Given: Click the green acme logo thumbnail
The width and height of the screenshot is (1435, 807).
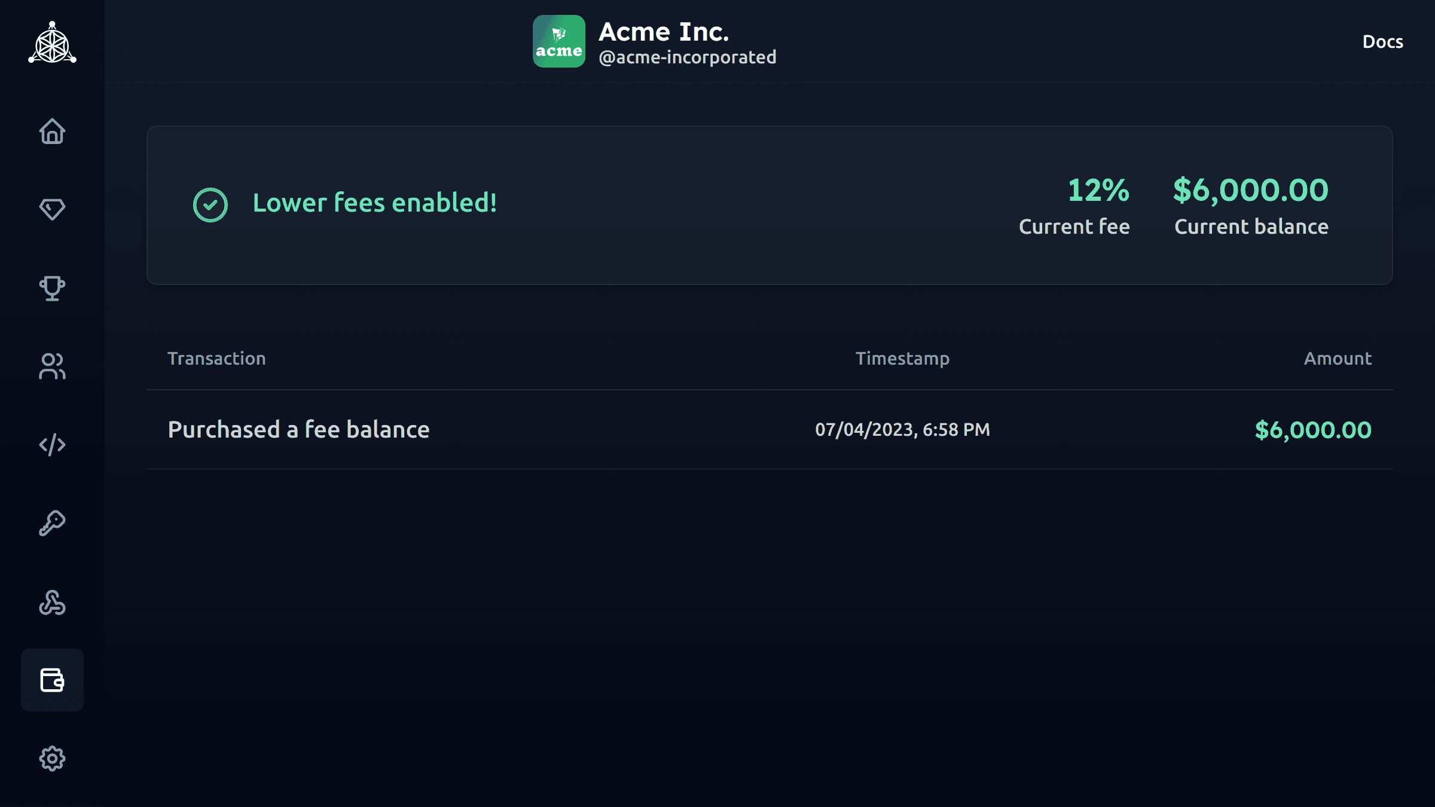Looking at the screenshot, I should (558, 41).
